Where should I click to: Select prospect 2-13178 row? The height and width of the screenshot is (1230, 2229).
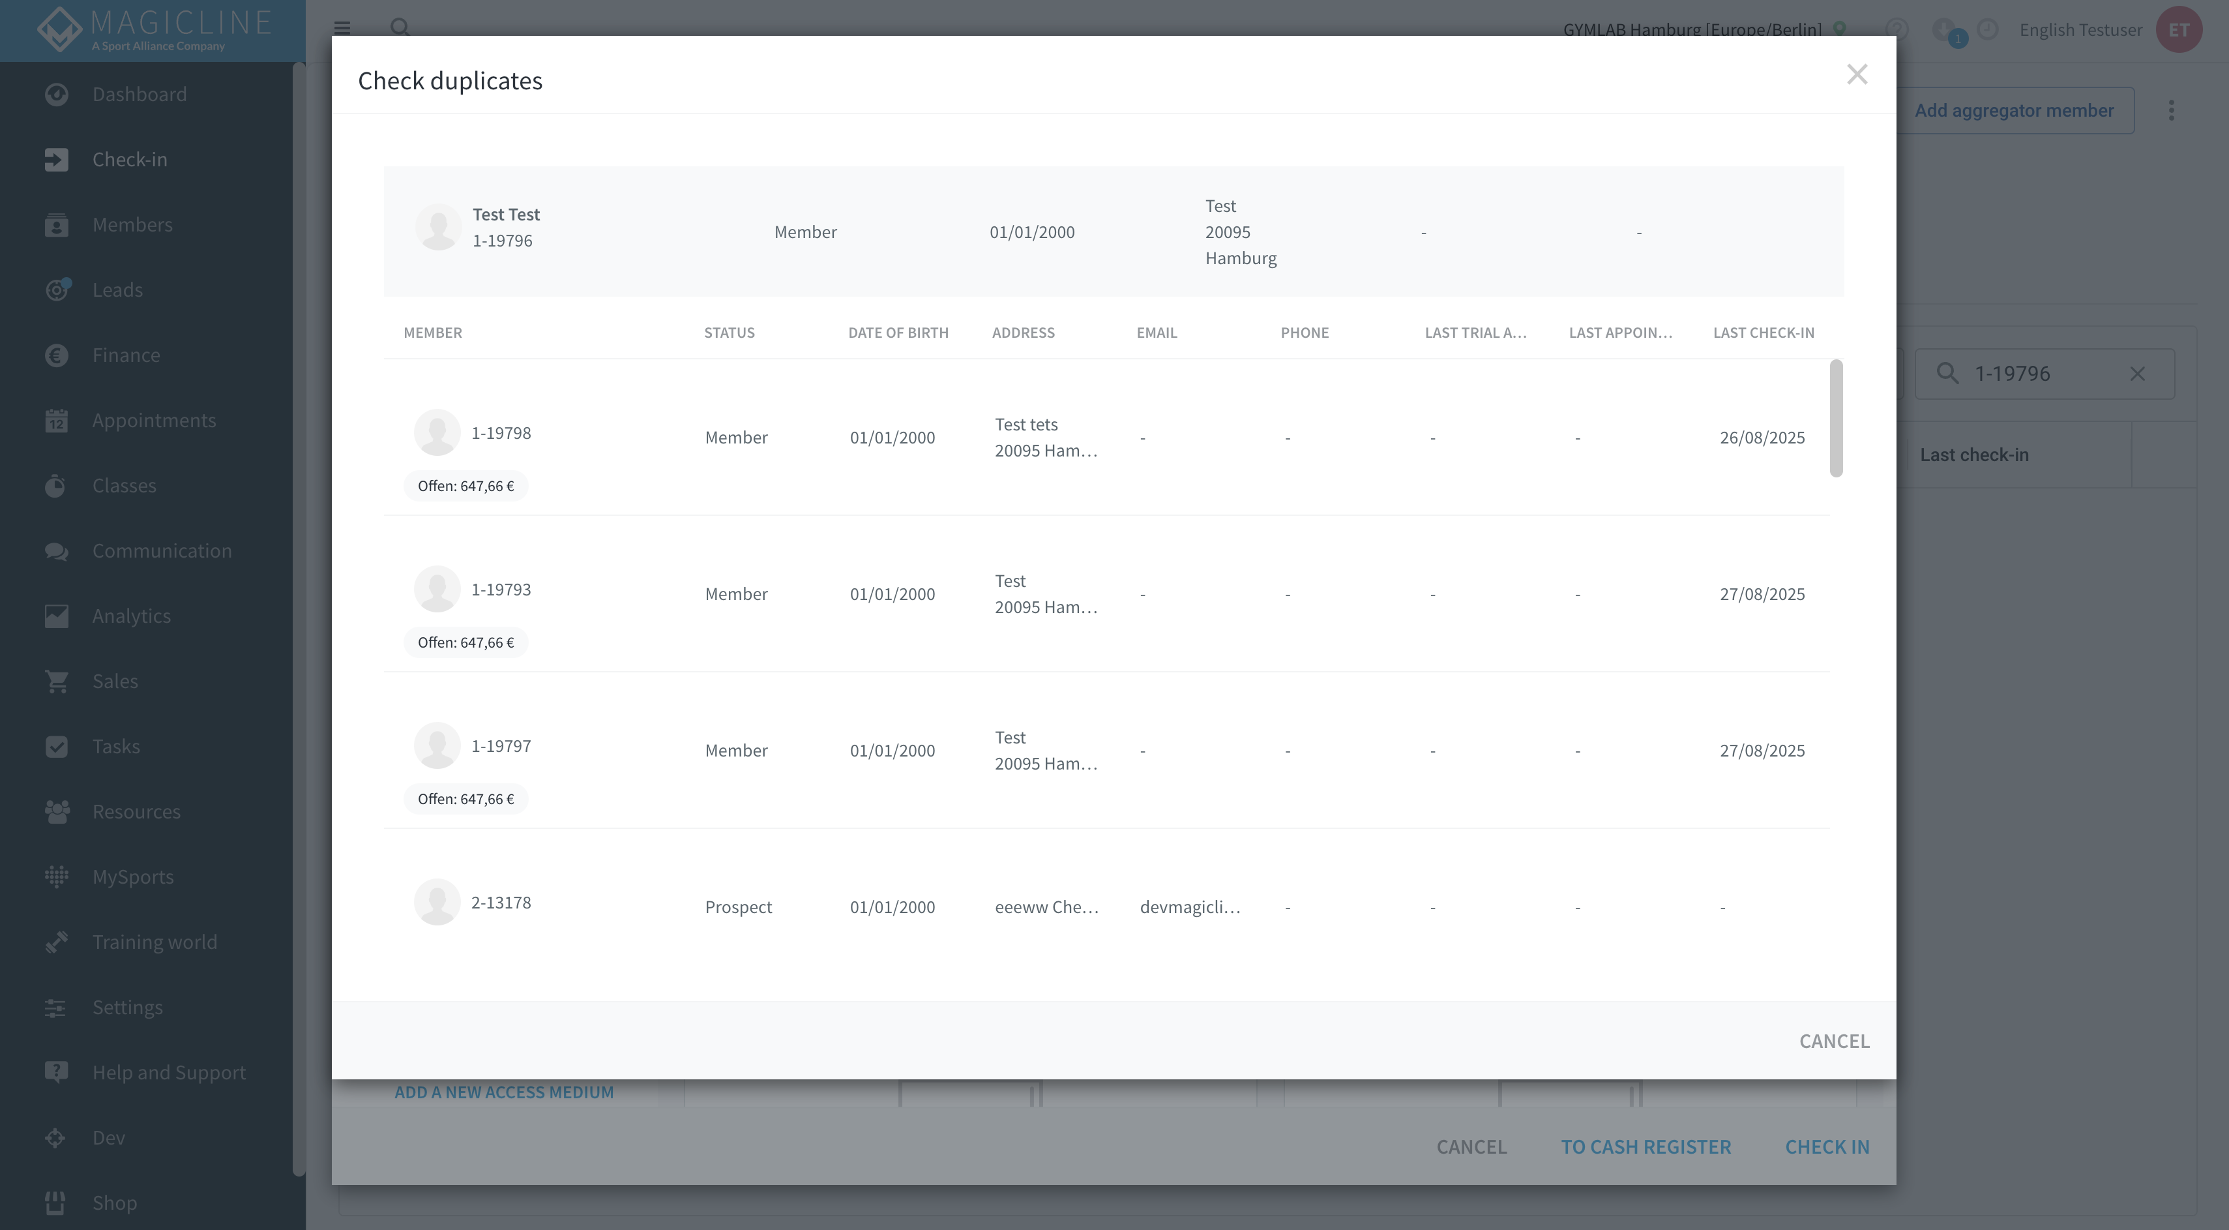pos(1106,907)
